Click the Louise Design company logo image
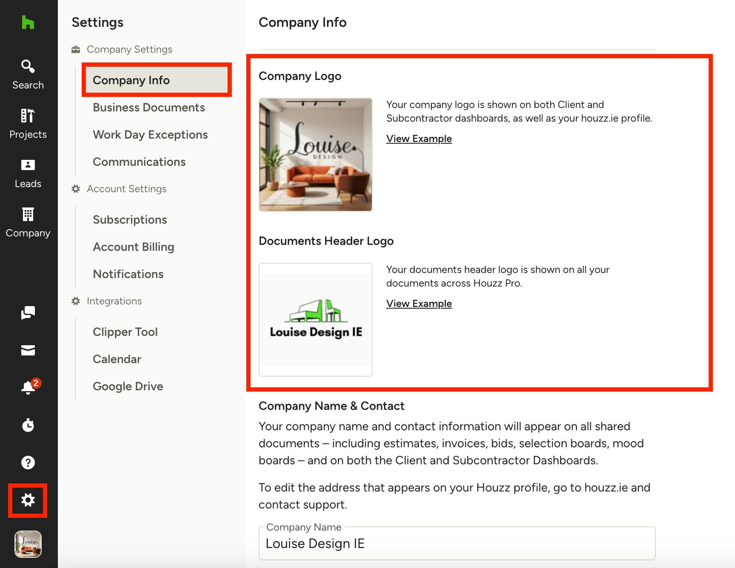The image size is (735, 568). [316, 155]
